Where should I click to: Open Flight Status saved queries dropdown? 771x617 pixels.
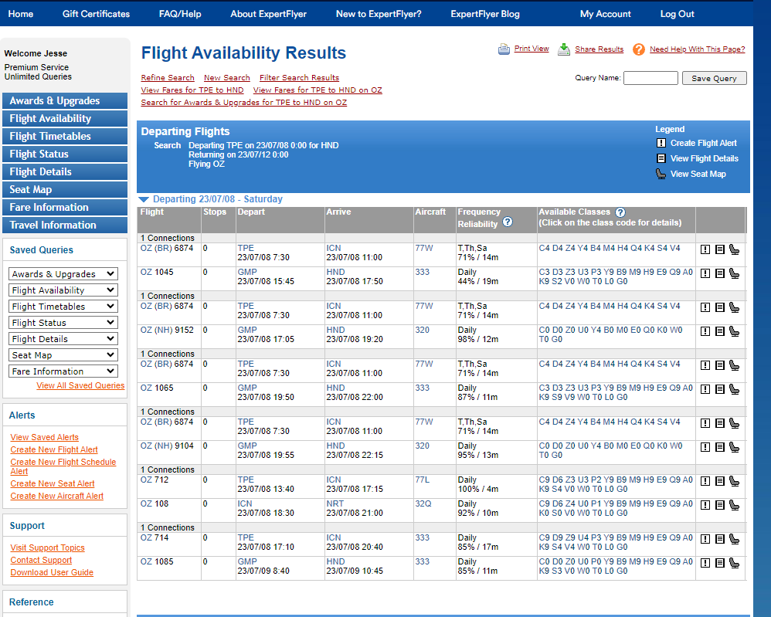click(63, 323)
